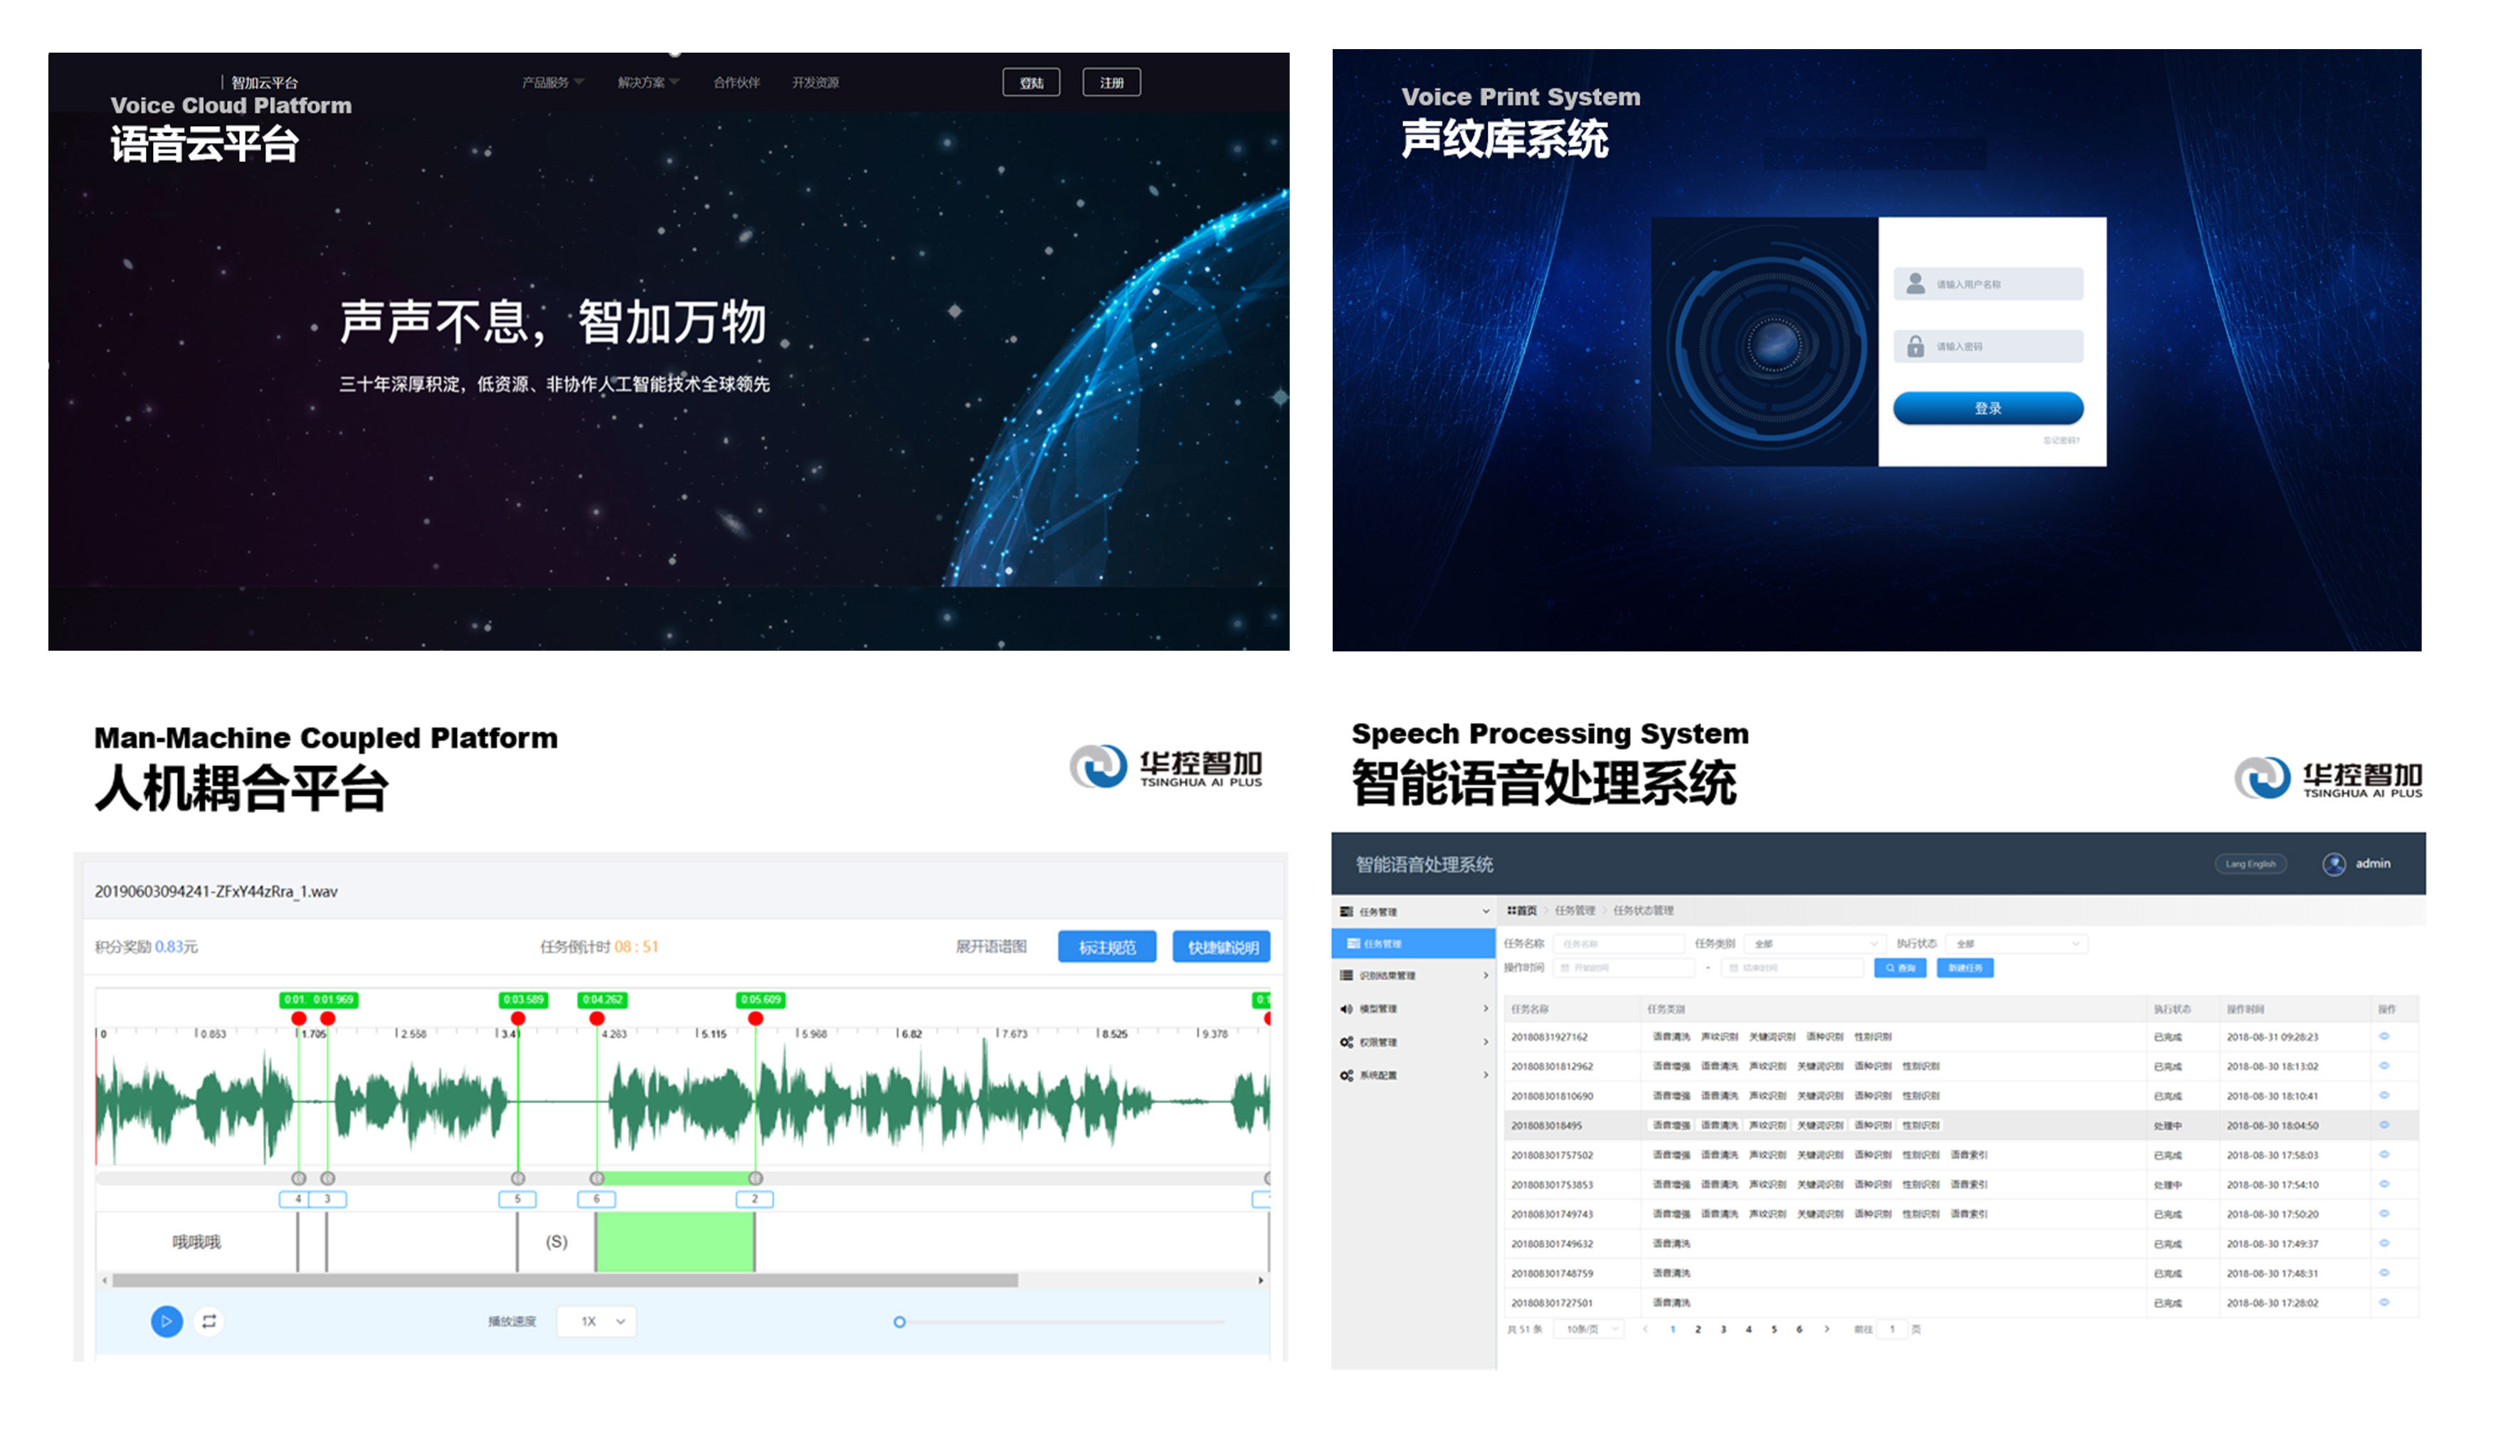Open 权限管理 permission management gear icon
The height and width of the screenshot is (1443, 2496).
(x=1347, y=1042)
